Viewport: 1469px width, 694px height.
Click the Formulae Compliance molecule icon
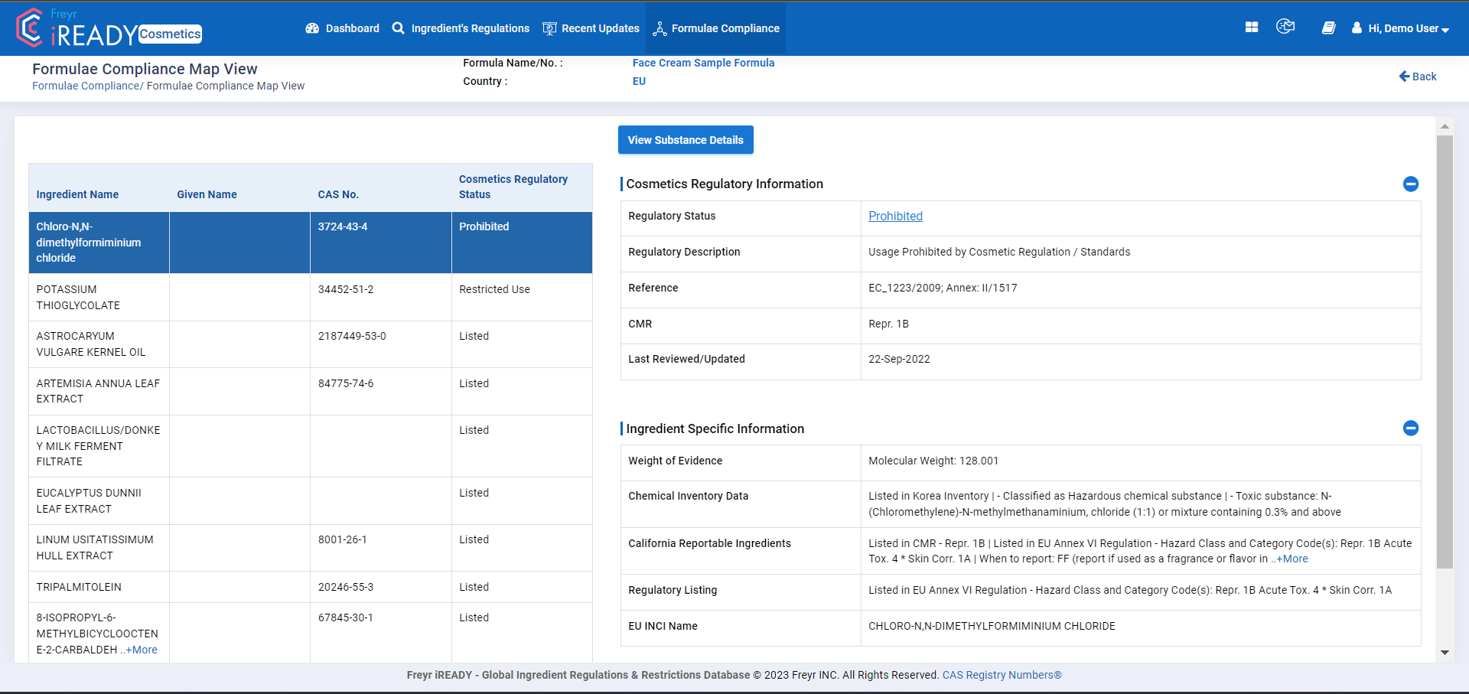(660, 29)
